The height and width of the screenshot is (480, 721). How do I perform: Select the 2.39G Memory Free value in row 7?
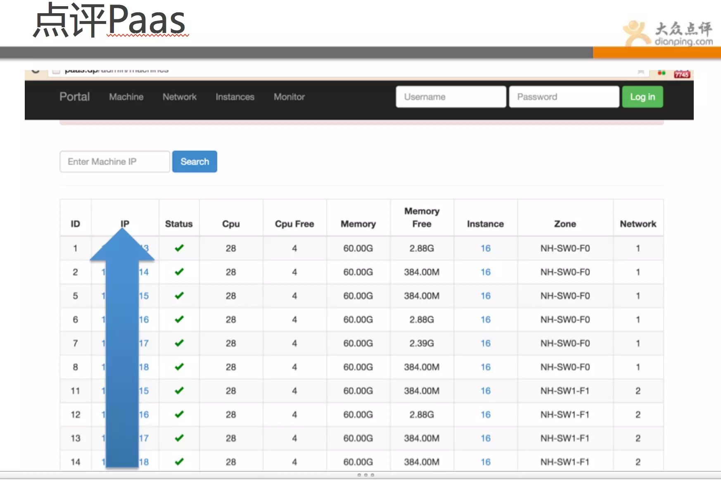pyautogui.click(x=422, y=343)
